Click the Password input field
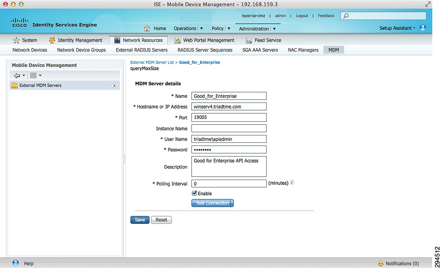The width and height of the screenshot is (440, 268). (229, 149)
